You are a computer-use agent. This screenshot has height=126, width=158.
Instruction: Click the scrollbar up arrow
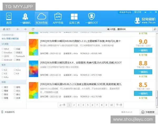[x=157, y=34]
